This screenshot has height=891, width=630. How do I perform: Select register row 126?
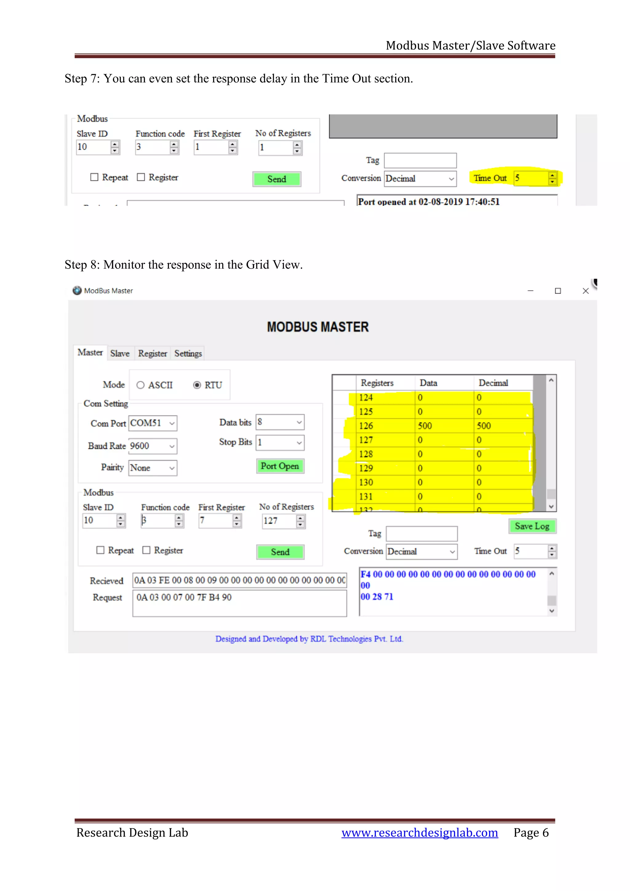coord(433,426)
